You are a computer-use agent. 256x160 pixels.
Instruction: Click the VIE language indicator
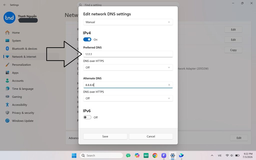point(220,155)
